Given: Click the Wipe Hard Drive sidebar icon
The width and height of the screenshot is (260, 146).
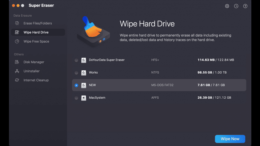Looking at the screenshot, I should (x=17, y=32).
